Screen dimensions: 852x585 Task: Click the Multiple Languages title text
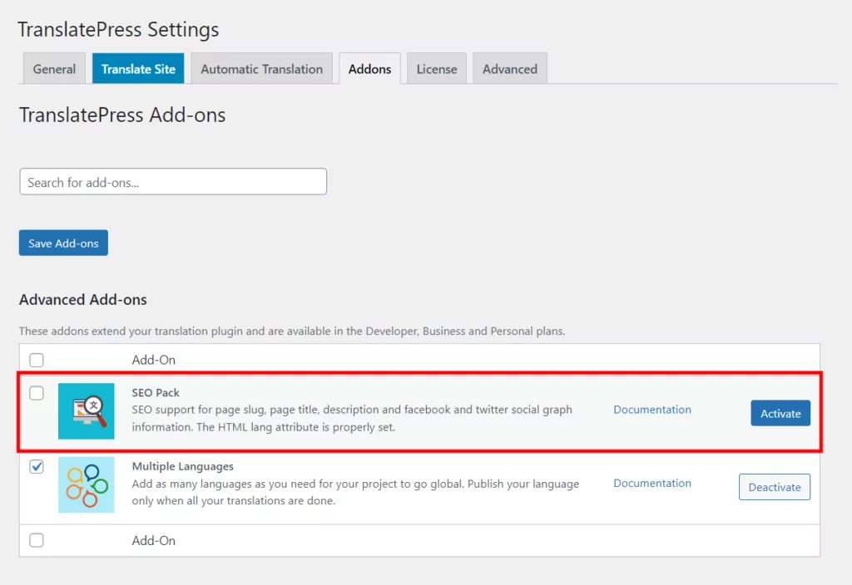[182, 466]
